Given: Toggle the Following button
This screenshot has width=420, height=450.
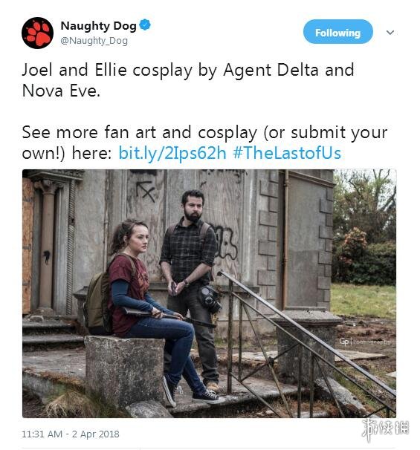Looking at the screenshot, I should coord(337,32).
